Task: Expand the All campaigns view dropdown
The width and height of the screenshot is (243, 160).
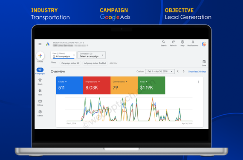Action: pyautogui.click(x=64, y=55)
